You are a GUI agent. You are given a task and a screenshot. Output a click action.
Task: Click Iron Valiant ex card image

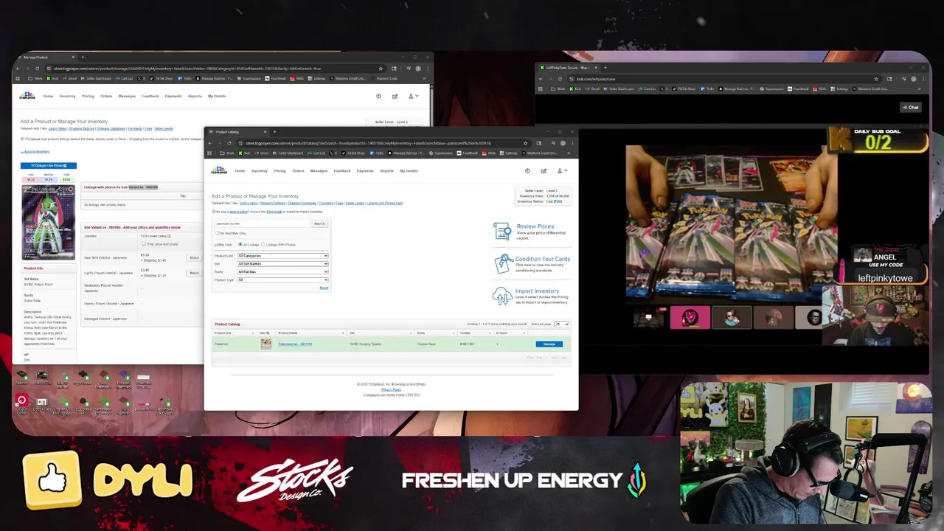pos(48,221)
